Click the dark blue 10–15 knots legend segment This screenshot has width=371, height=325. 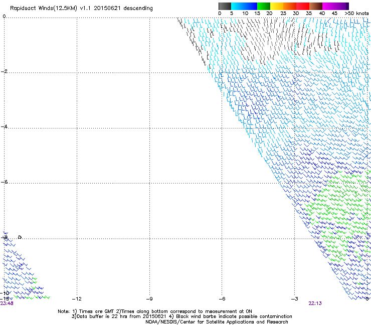[251, 6]
